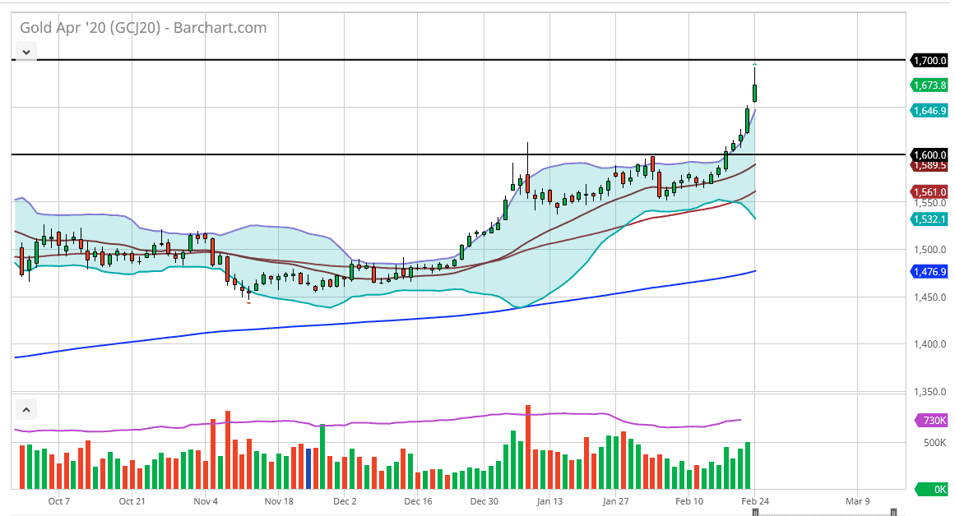The width and height of the screenshot is (955, 516).
Task: Click the right handle of the bottom range scrollbar
Action: [893, 513]
